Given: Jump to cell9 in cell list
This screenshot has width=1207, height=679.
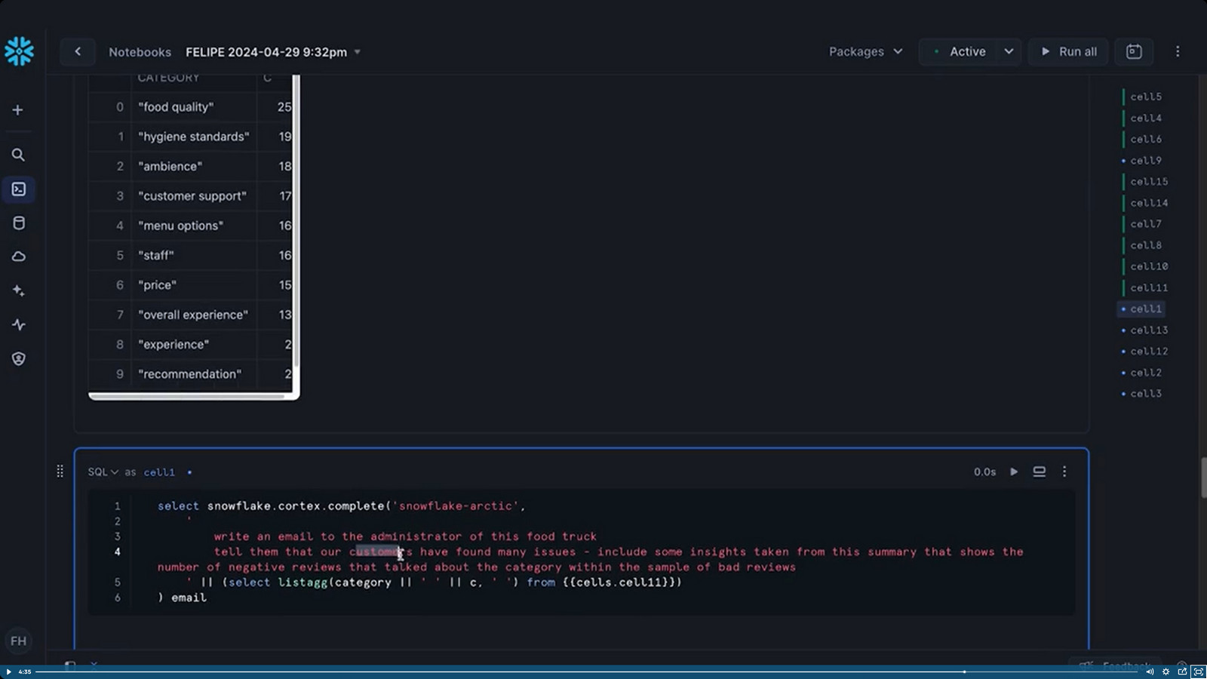Looking at the screenshot, I should tap(1145, 161).
